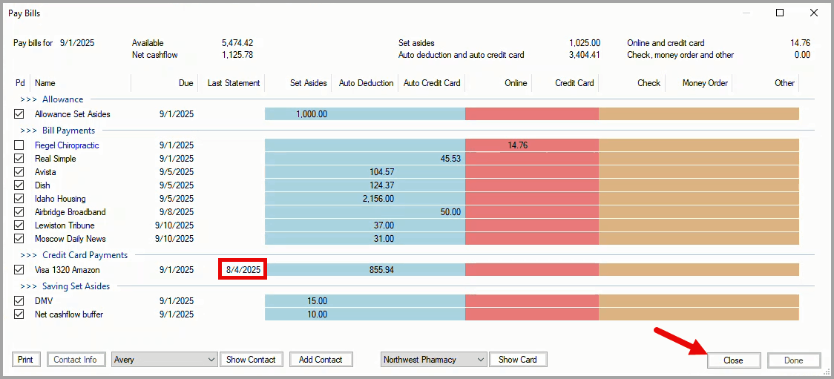Select the Allowance group header
The height and width of the screenshot is (379, 834).
[x=63, y=99]
